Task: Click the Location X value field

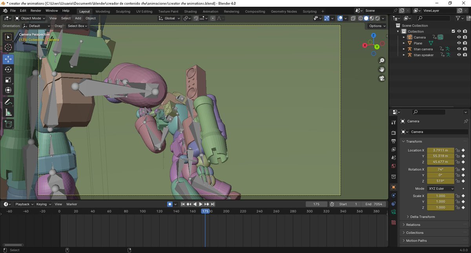Action: pos(440,150)
